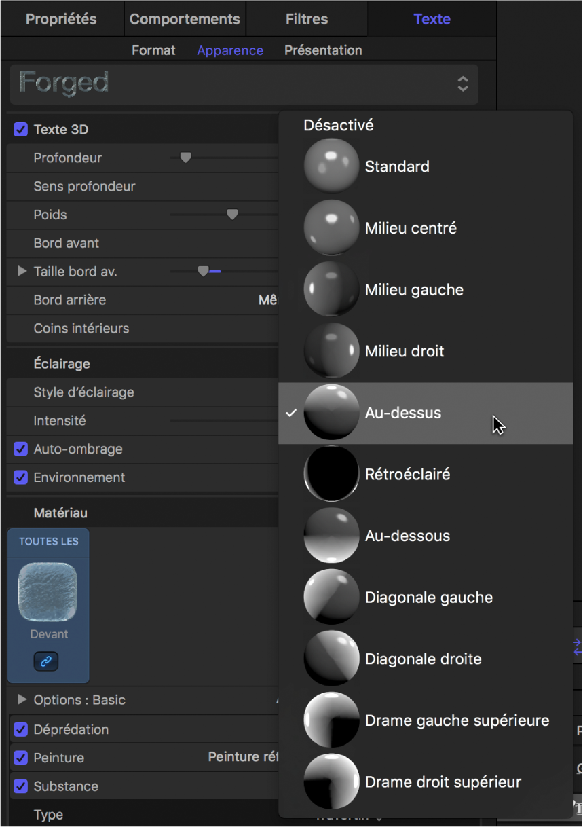Click the blue link icon under Devant
Image resolution: width=583 pixels, height=827 pixels.
[46, 661]
